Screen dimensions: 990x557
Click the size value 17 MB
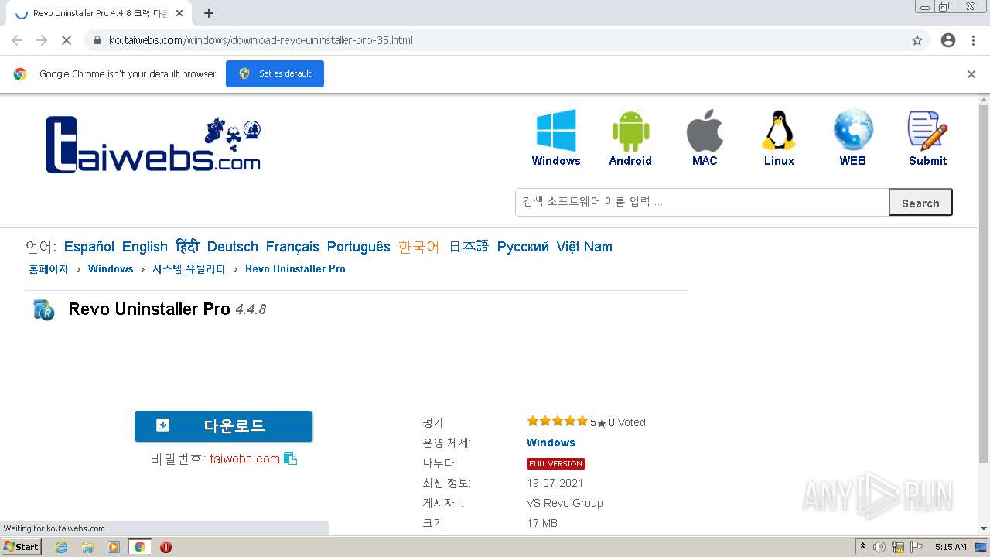point(542,523)
